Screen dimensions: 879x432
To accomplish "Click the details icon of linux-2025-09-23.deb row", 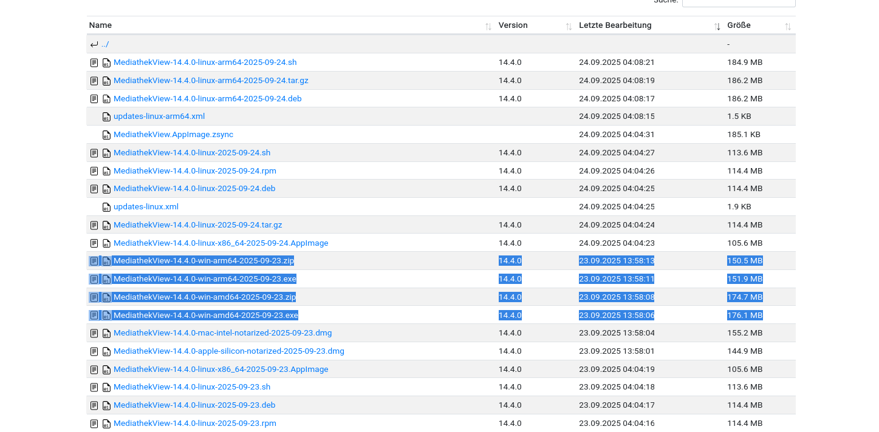I will point(94,405).
